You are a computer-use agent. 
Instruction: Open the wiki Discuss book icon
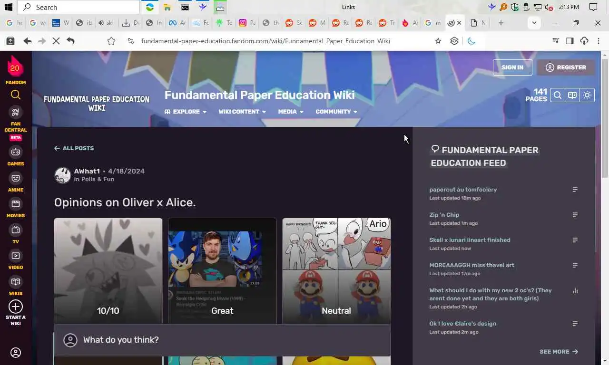pos(572,95)
